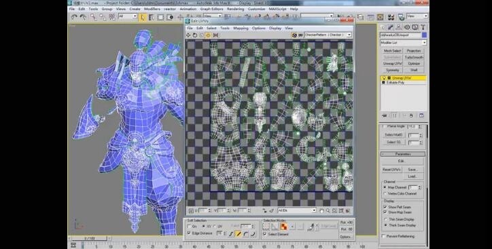Viewport: 492px width, 249px height.
Task: Click the Rot. +90 button
Action: (347, 223)
